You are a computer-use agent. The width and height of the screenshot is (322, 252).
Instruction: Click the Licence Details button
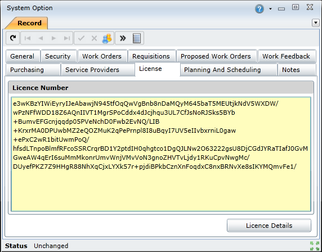pos(269,226)
